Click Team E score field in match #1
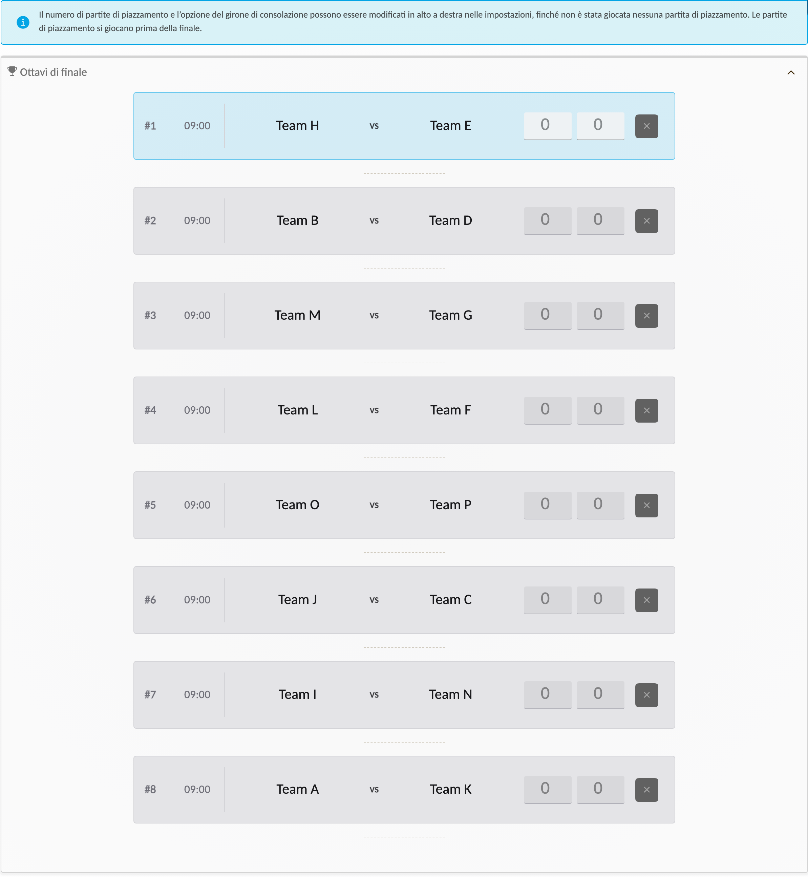The width and height of the screenshot is (808, 877). [x=600, y=126]
